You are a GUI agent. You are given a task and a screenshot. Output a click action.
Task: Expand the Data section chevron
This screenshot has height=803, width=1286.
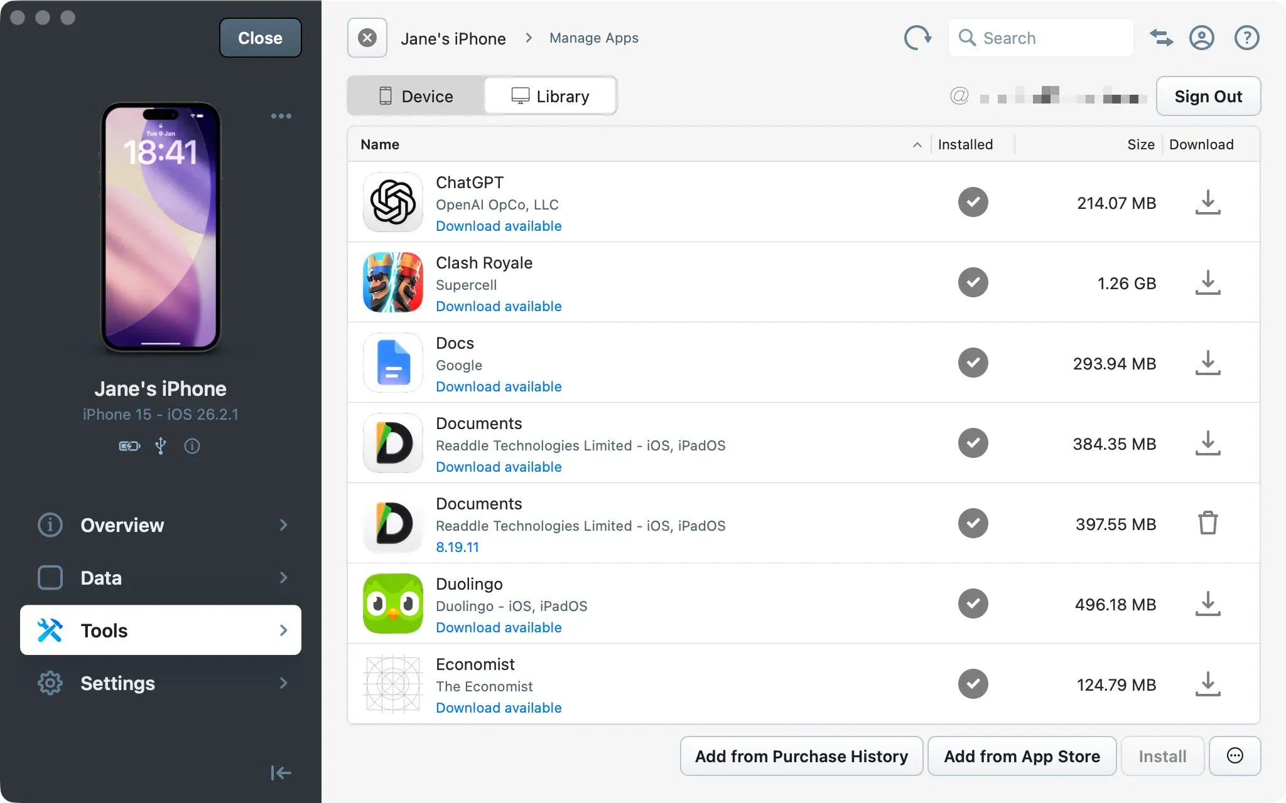283,577
